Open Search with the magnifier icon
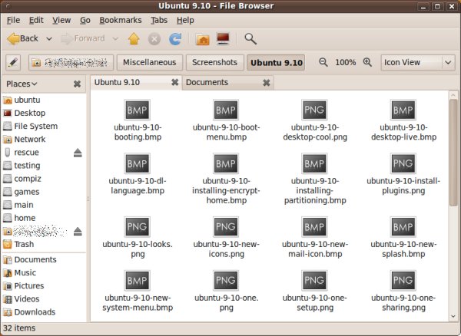Viewport: 461px width, 336px height. 250,38
